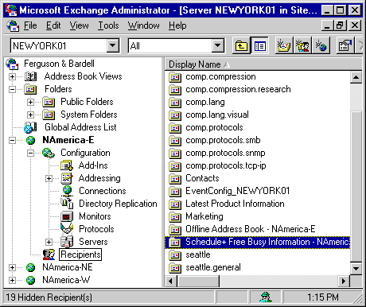This screenshot has width=366, height=307.
Task: Select the seattle.general entry
Action: click(213, 267)
